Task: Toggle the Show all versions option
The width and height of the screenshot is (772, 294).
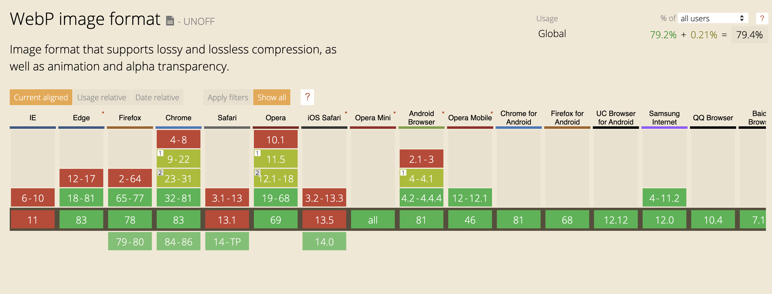Action: point(272,97)
